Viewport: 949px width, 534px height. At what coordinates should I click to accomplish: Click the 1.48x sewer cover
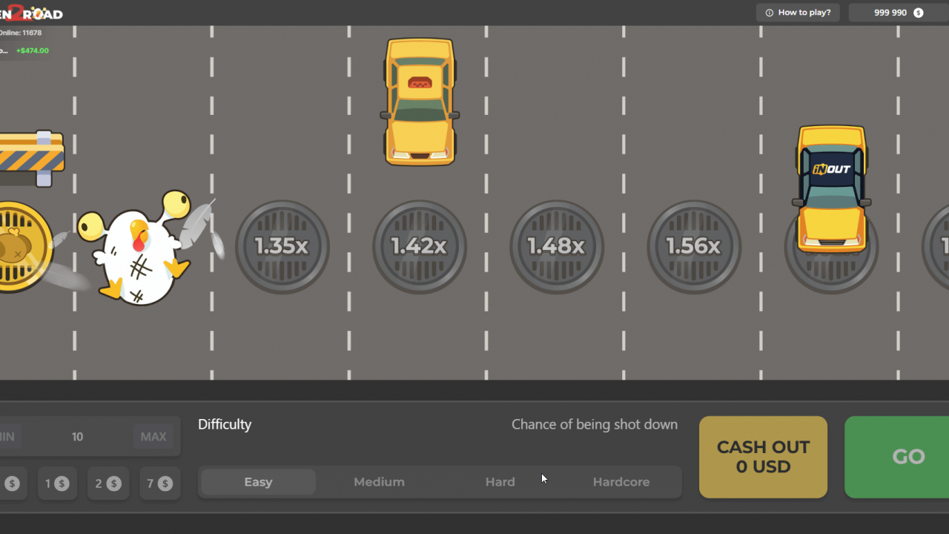(556, 247)
